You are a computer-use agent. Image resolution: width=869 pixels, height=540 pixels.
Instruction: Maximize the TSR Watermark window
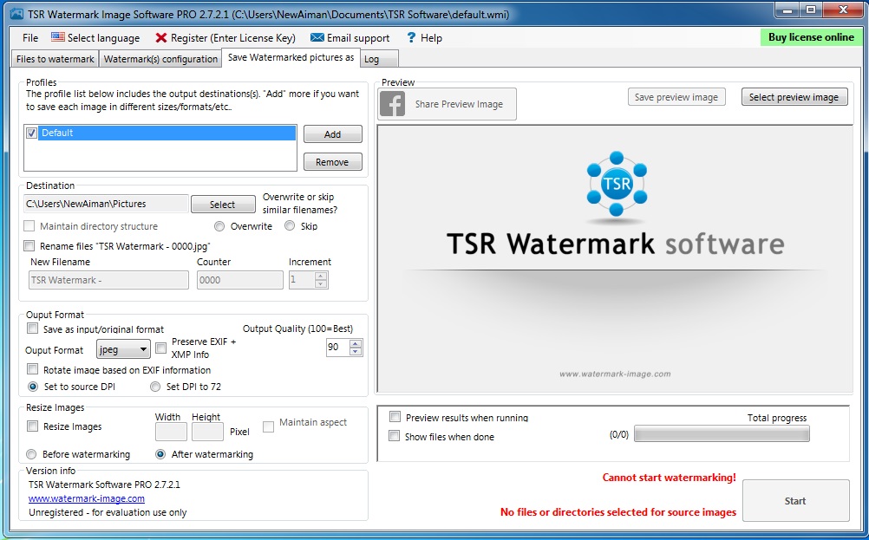(811, 10)
